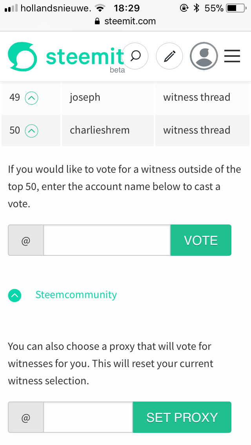Viewport: 251px width, 445px height.
Task: Open the search magnifier icon
Action: point(135,56)
